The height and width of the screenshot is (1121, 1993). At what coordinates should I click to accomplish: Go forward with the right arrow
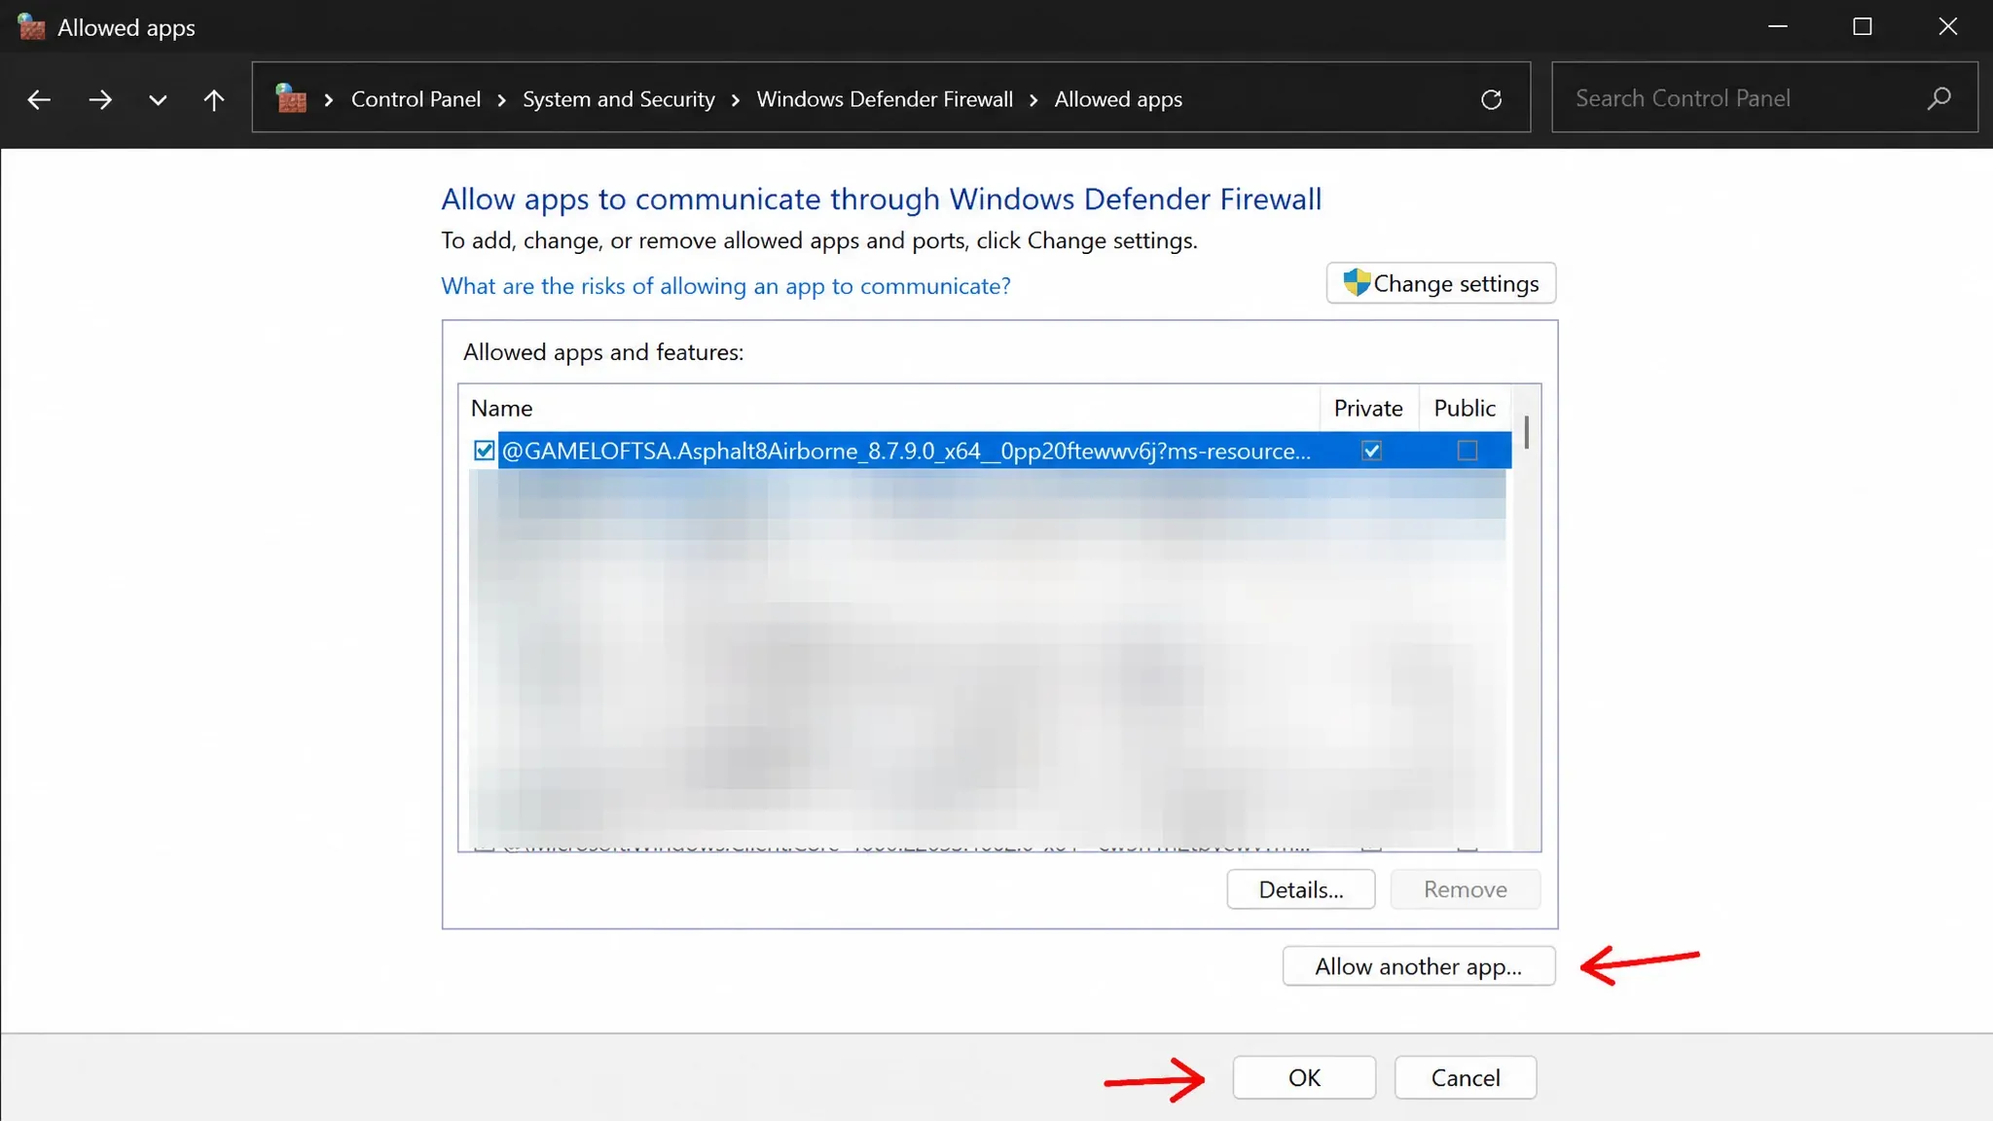(x=99, y=99)
